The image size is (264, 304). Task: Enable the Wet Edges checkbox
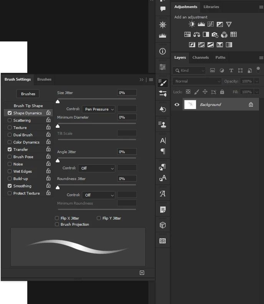10,171
